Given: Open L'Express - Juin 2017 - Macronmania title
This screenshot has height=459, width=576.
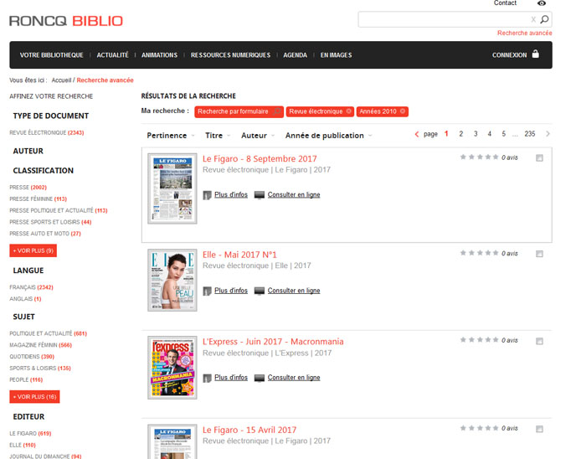Looking at the screenshot, I should coord(273,342).
